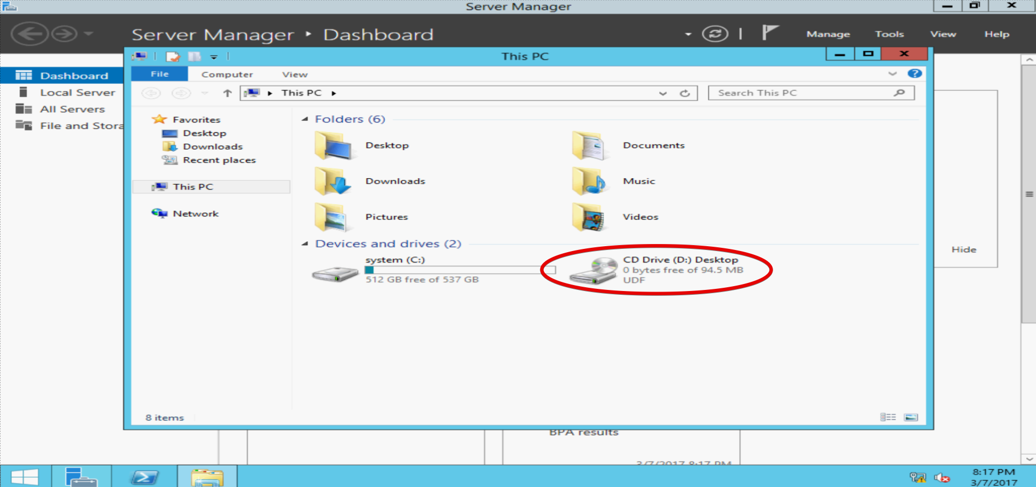Open the View ribbon tab in explorer
The width and height of the screenshot is (1036, 487).
[x=295, y=75]
